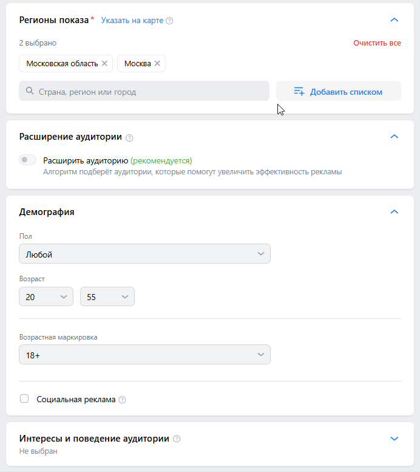Open the Возрастная маркировка dropdown showing 18+
This screenshot has width=420, height=472.
[144, 355]
